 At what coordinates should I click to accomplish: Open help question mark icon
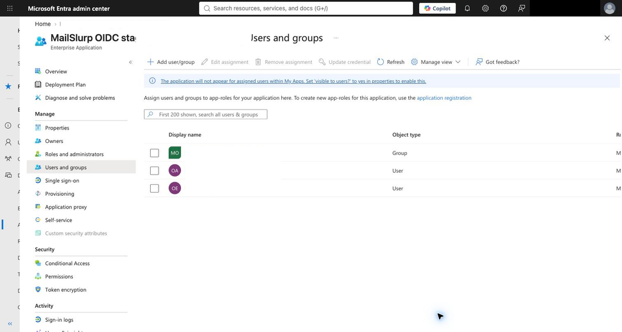(504, 8)
